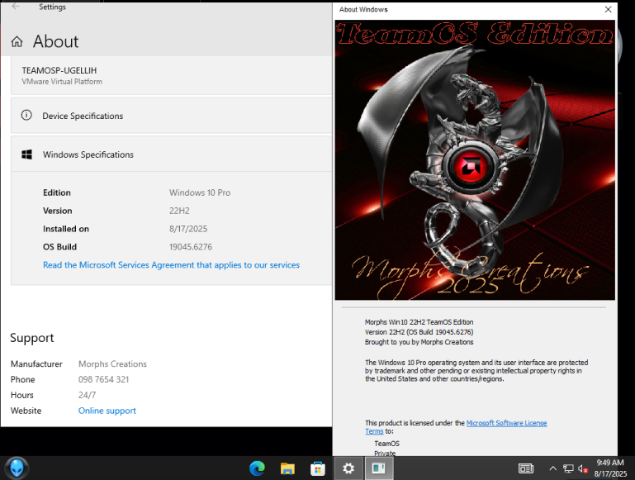Select Morphs Win10 22H2 TeamOS Edition line
The image size is (635, 480).
(x=419, y=322)
